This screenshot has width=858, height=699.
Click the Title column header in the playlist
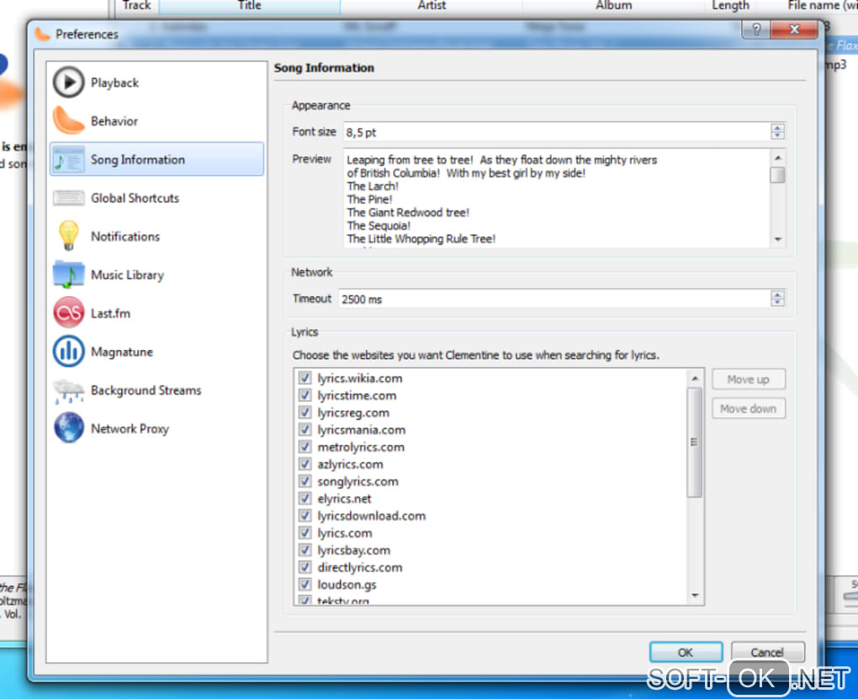[249, 6]
